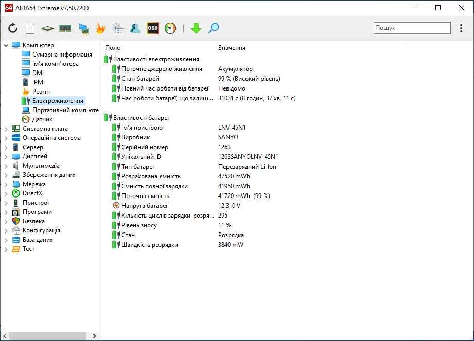This screenshot has width=474, height=341.
Task: Open the IPMI tree item
Action: click(x=39, y=82)
